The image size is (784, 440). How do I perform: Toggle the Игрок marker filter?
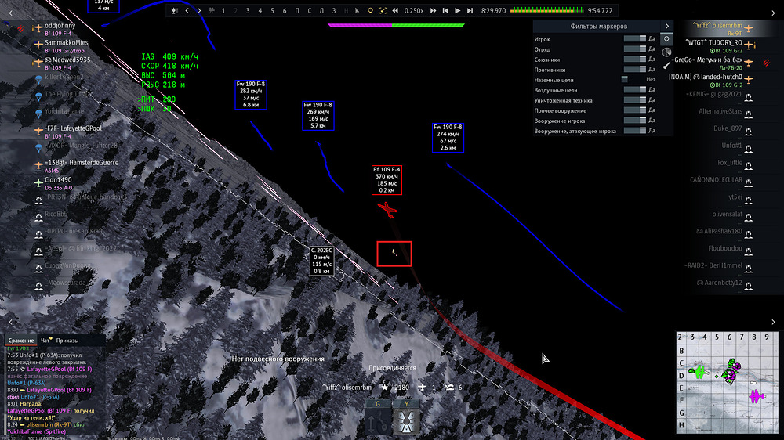click(x=635, y=38)
